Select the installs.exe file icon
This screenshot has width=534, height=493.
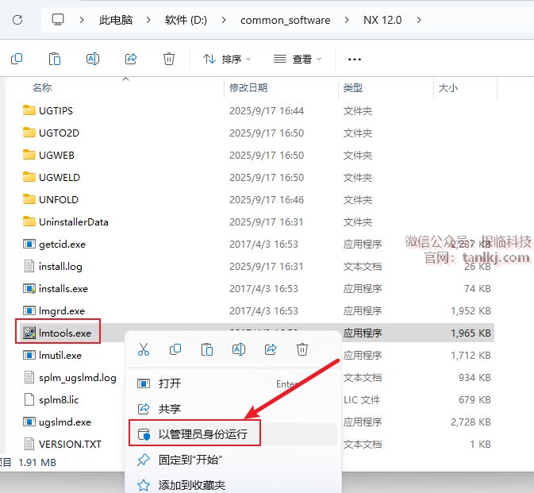point(29,289)
